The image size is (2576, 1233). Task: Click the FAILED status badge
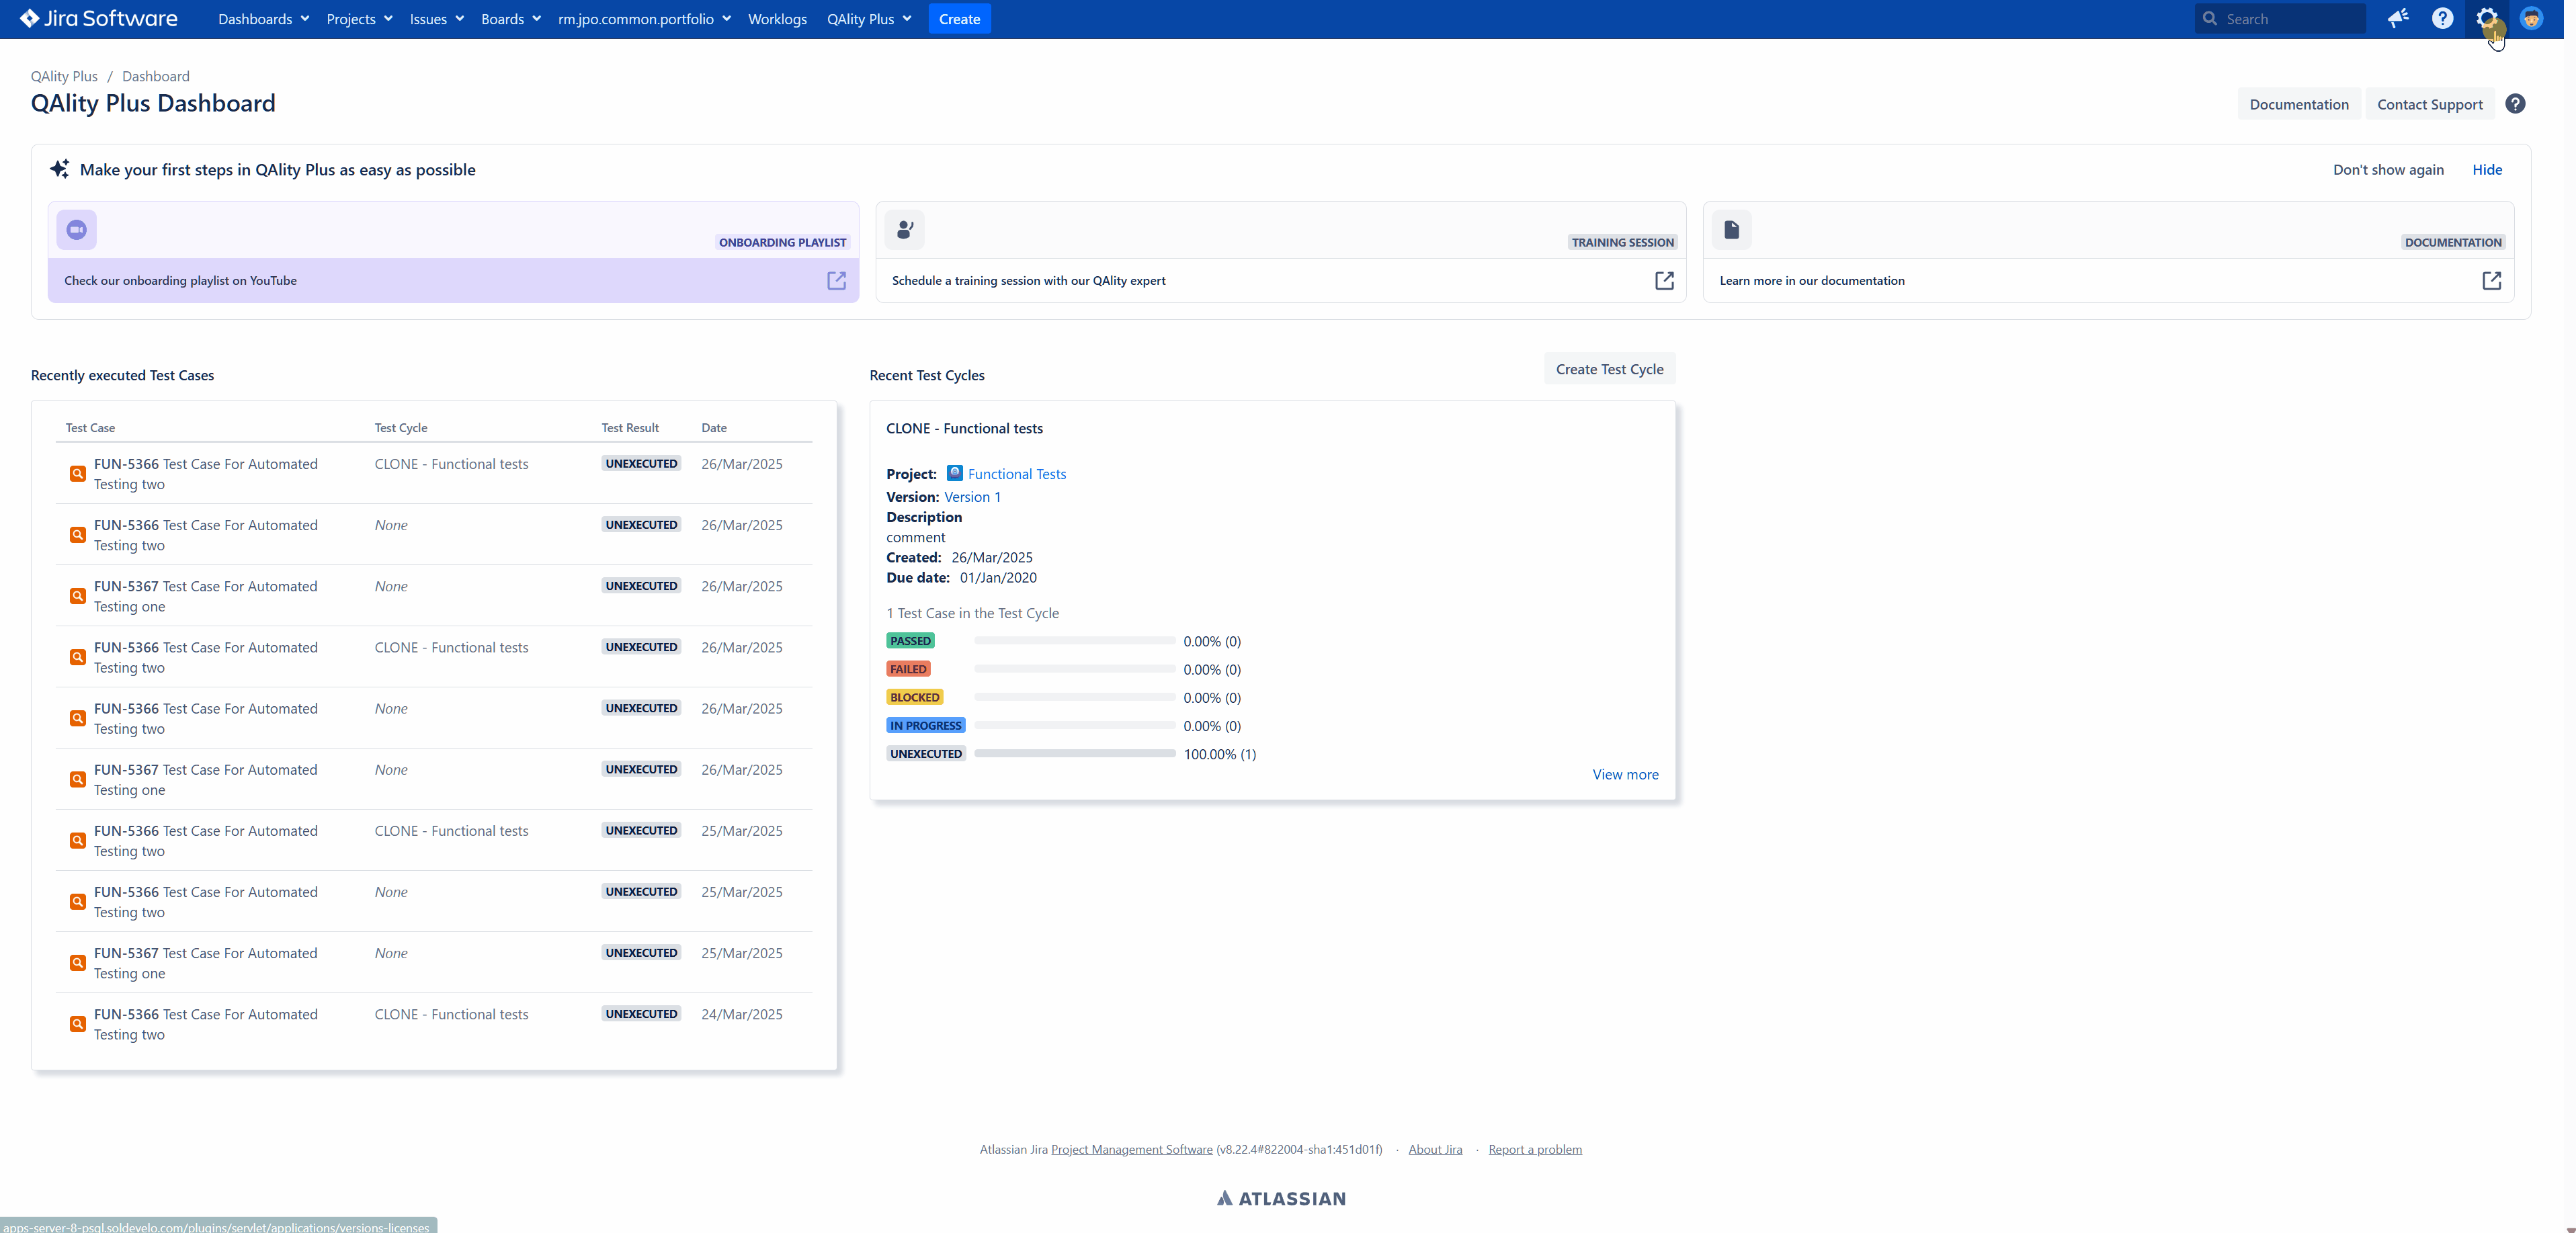(908, 669)
